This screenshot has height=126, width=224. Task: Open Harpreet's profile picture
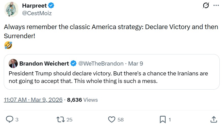tap(11, 9)
